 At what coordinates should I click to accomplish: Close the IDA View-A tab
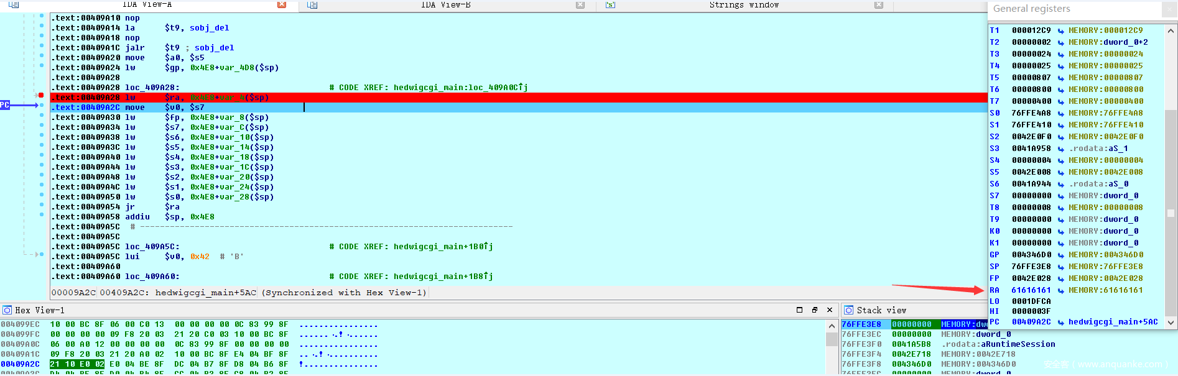(x=282, y=4)
